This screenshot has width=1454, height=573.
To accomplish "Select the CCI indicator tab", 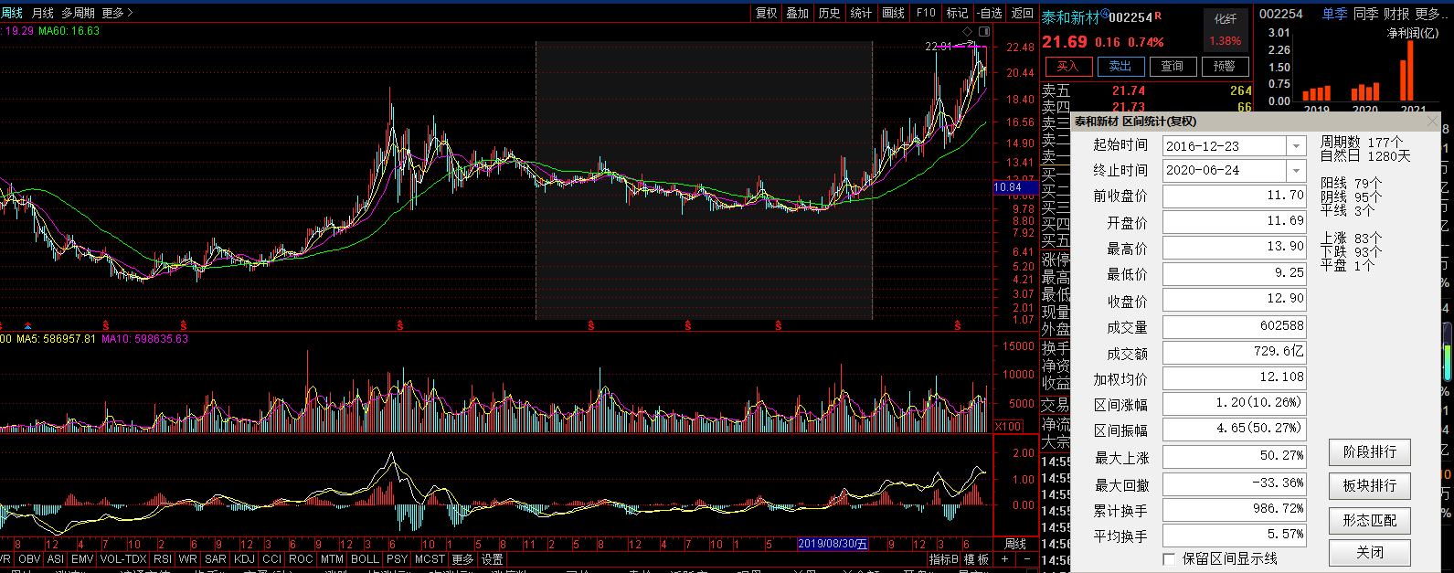I will pyautogui.click(x=271, y=559).
